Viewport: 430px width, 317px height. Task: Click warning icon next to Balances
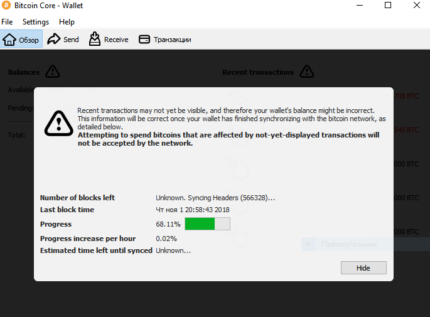[x=53, y=72]
